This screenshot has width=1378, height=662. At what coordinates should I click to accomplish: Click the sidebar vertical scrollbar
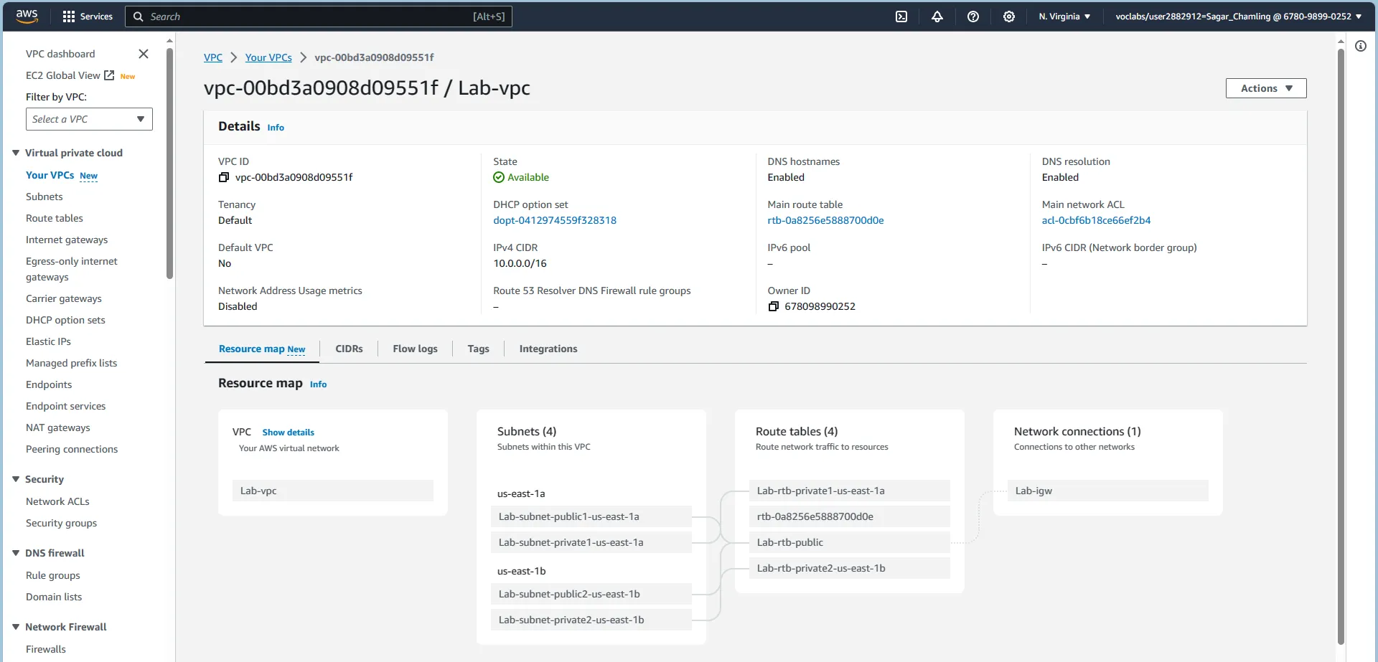[x=169, y=164]
